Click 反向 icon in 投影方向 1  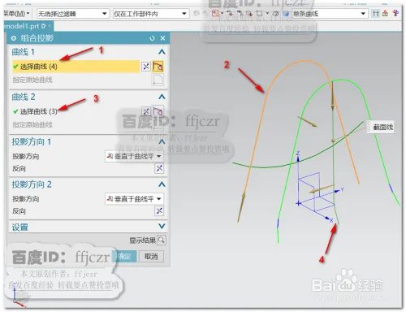(x=159, y=168)
